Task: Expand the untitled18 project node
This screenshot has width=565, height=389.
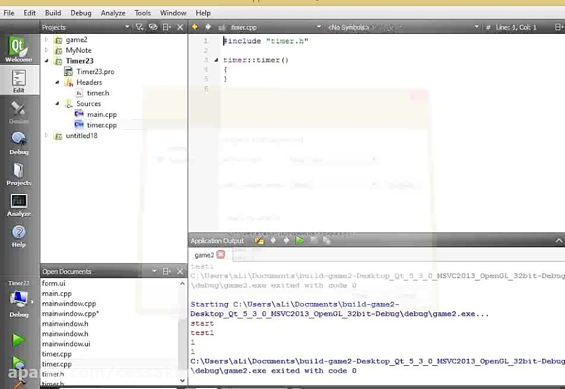Action: click(x=46, y=136)
